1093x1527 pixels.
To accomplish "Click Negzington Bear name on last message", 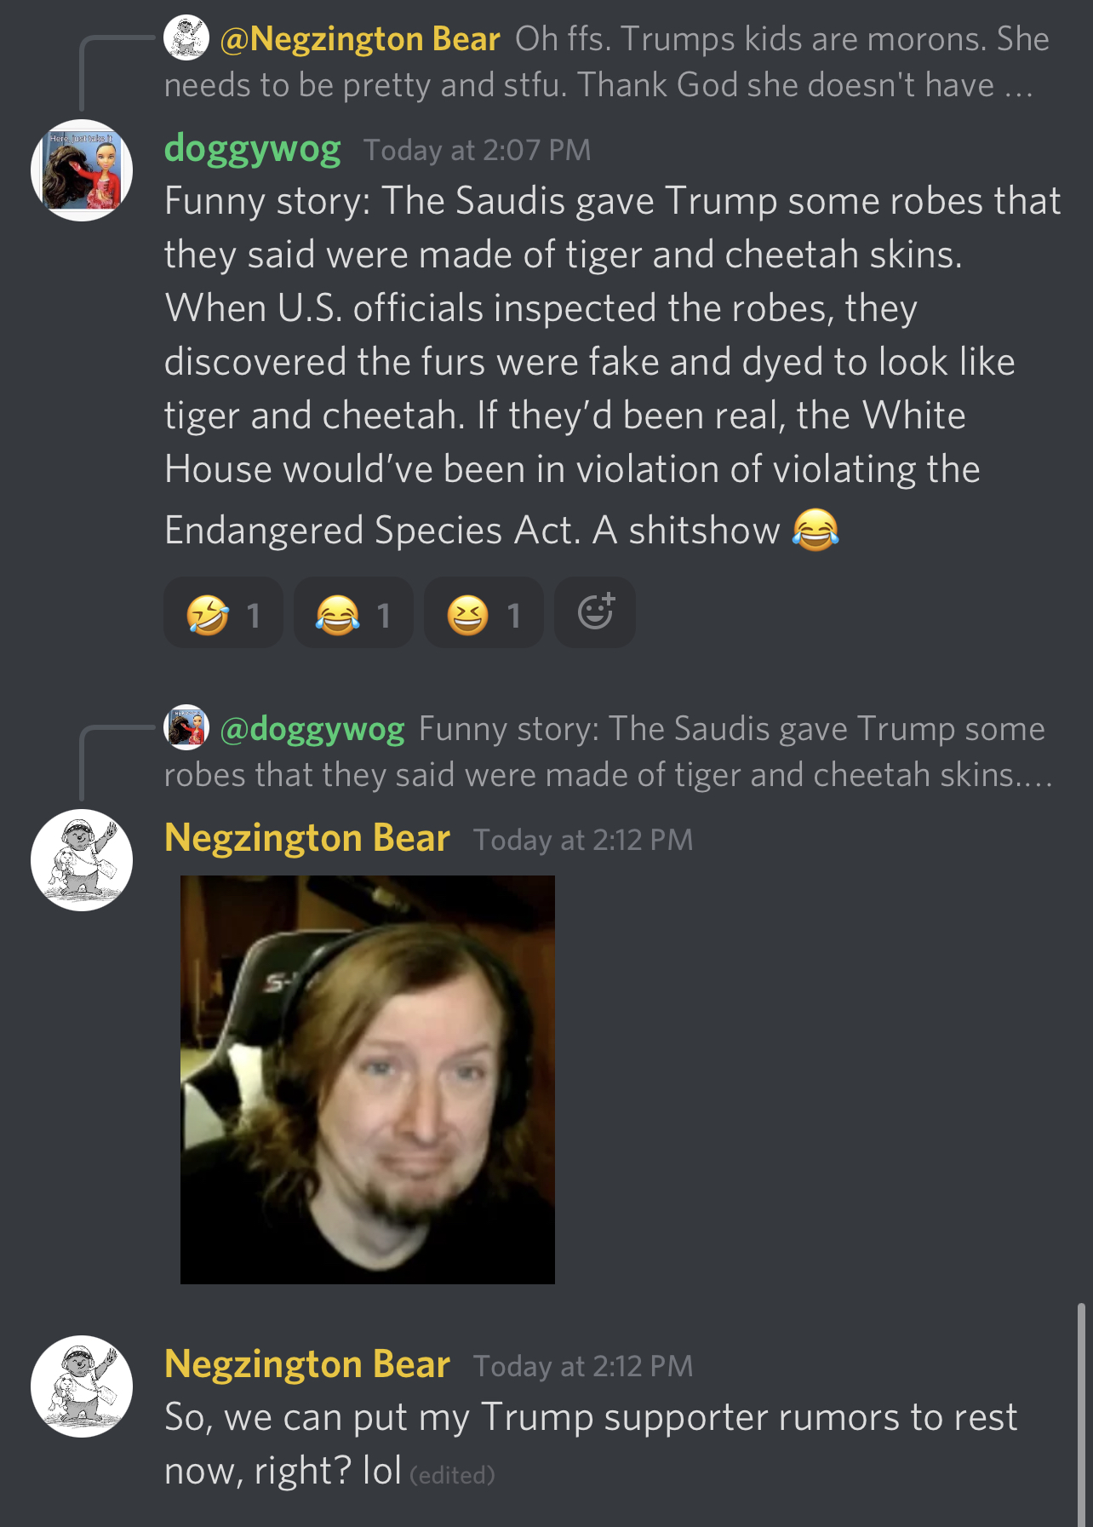I will tap(307, 1364).
